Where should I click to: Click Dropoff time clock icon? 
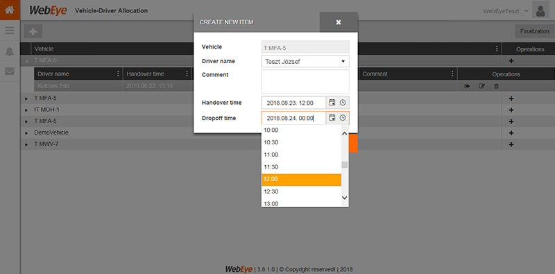(342, 118)
